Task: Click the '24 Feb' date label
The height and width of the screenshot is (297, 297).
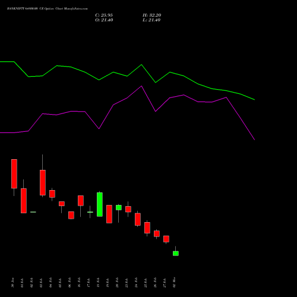Action: (137, 283)
